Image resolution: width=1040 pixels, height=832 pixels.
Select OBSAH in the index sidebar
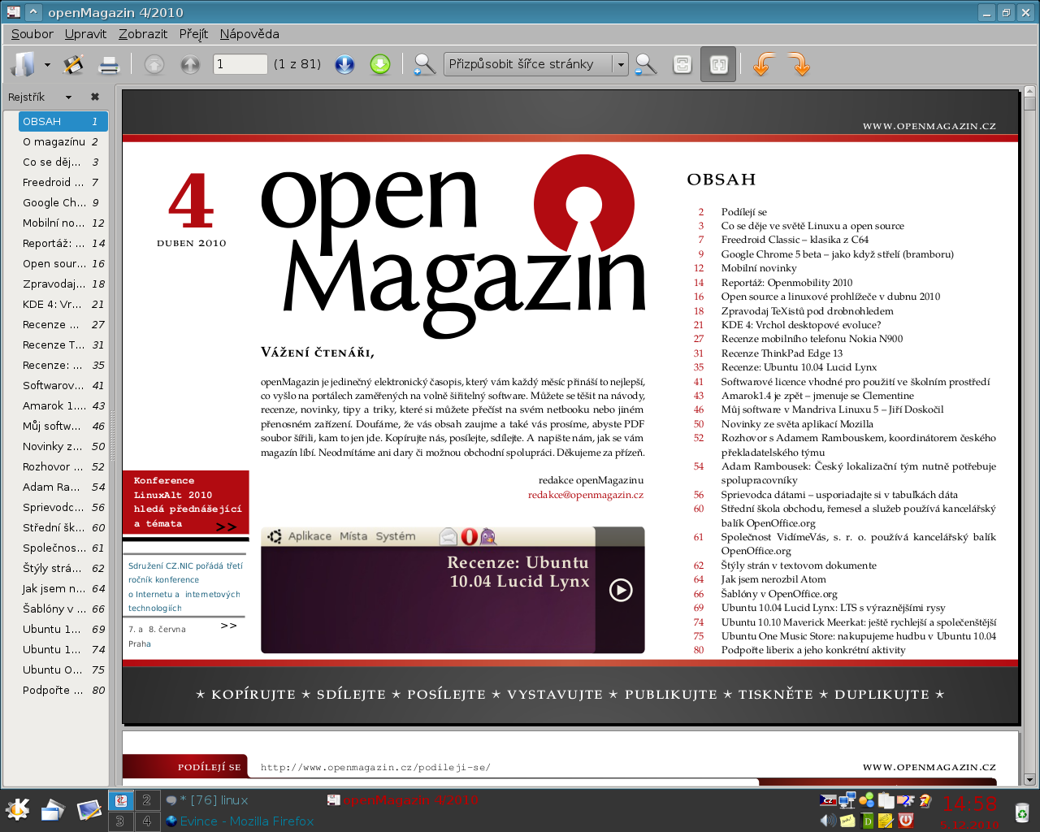(63, 121)
